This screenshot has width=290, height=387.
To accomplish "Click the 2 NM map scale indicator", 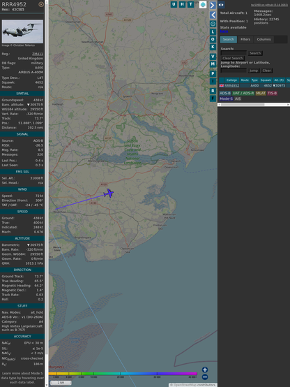I will (61, 383).
